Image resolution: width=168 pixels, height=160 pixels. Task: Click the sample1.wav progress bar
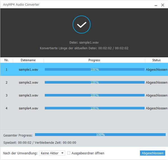point(95,70)
